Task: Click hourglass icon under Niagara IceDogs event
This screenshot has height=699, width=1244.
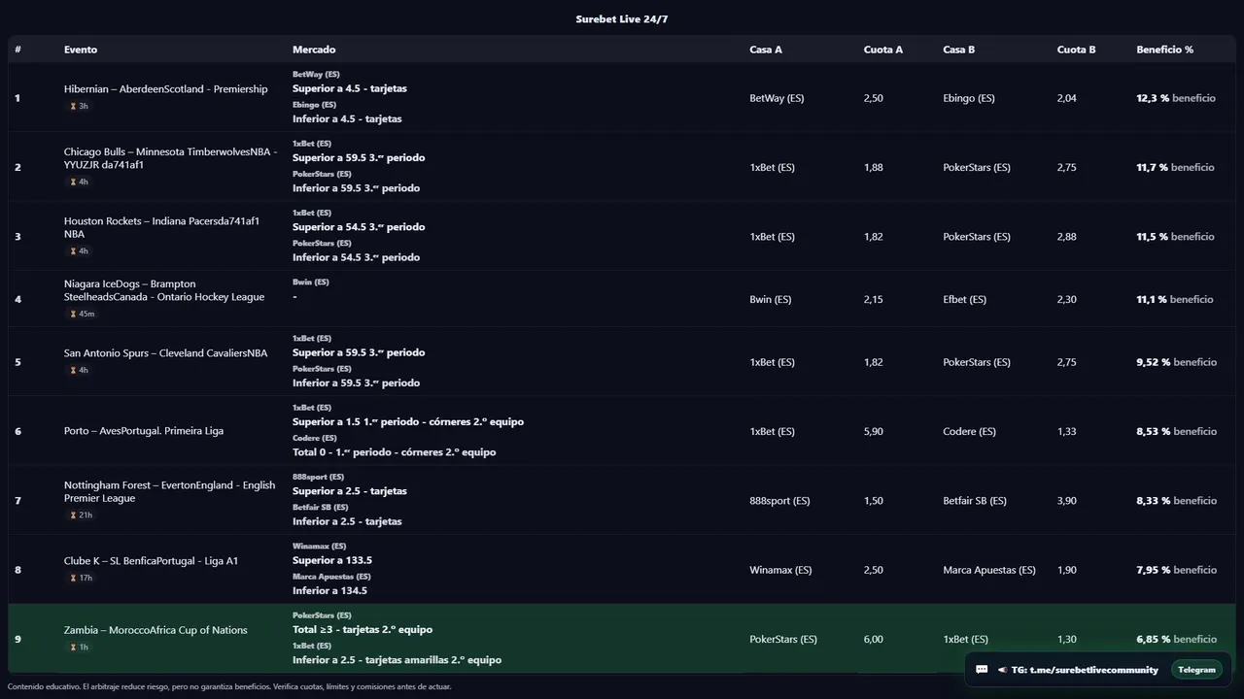Action: pyautogui.click(x=73, y=315)
